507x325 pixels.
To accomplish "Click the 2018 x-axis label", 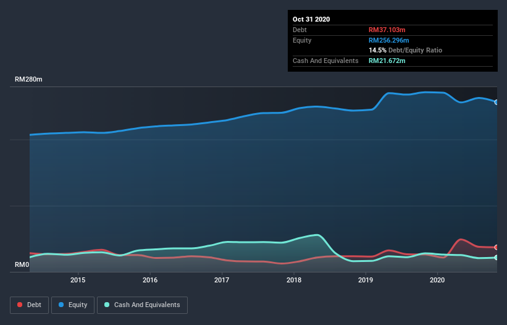I will tap(294, 280).
